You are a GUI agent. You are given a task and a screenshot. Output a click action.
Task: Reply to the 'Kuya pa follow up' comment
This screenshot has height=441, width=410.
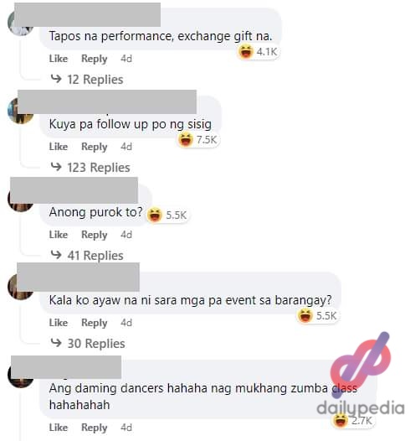coord(95,147)
